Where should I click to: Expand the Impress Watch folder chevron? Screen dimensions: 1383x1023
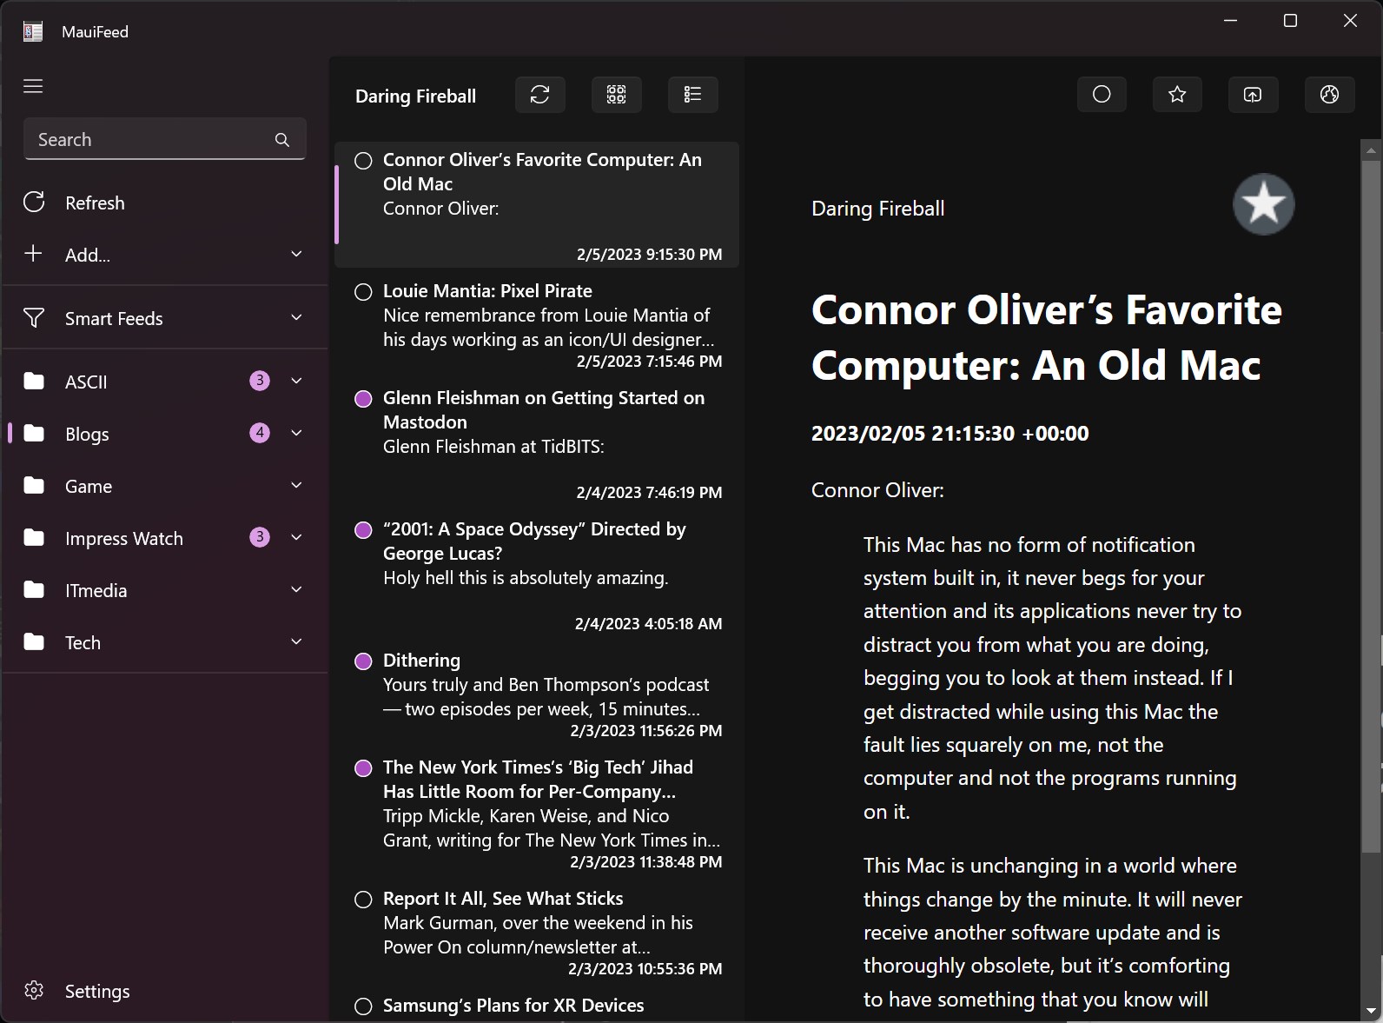tap(296, 537)
